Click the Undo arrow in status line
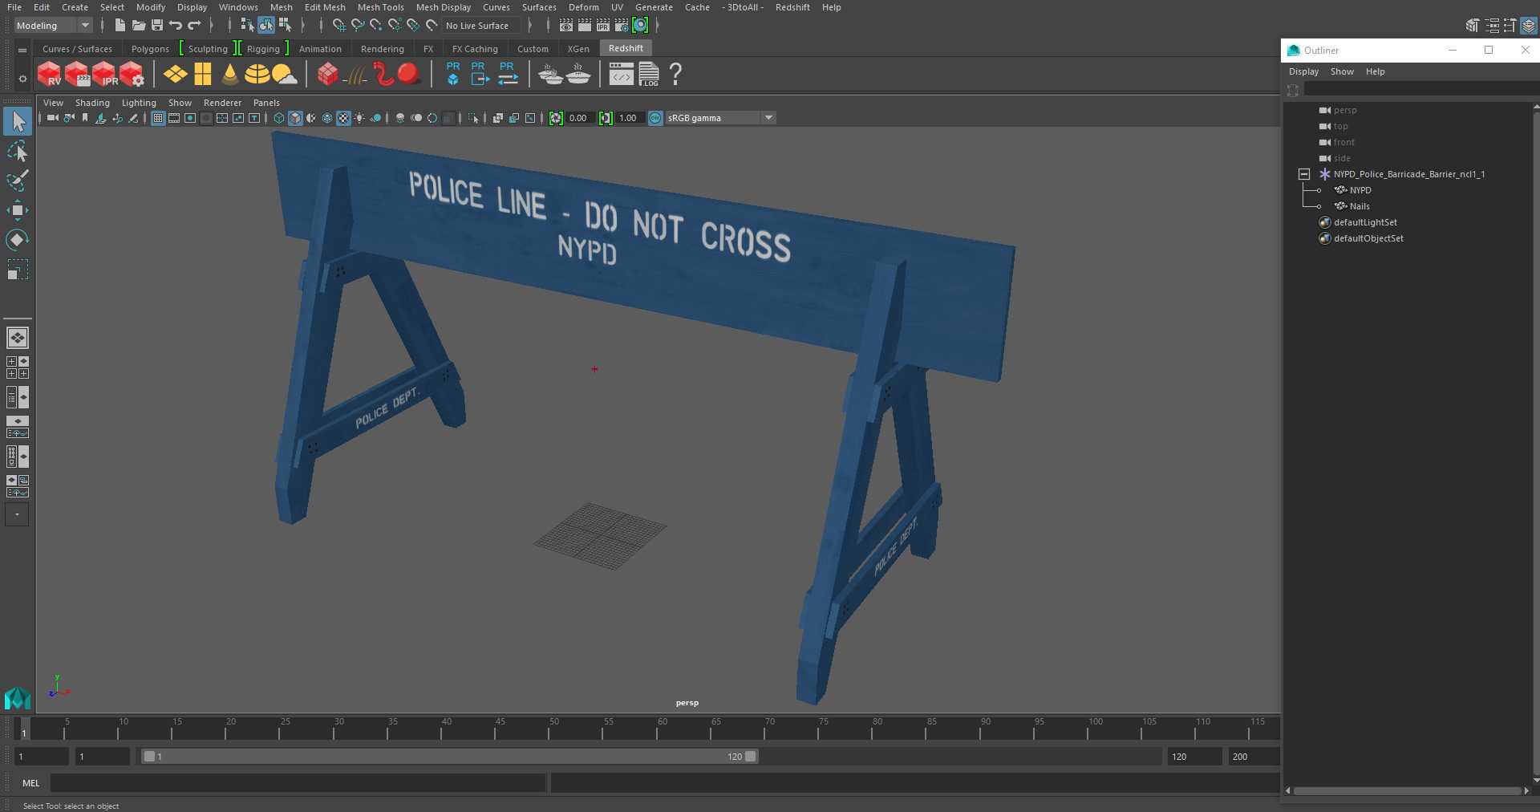Viewport: 1540px width, 812px height. [x=175, y=26]
